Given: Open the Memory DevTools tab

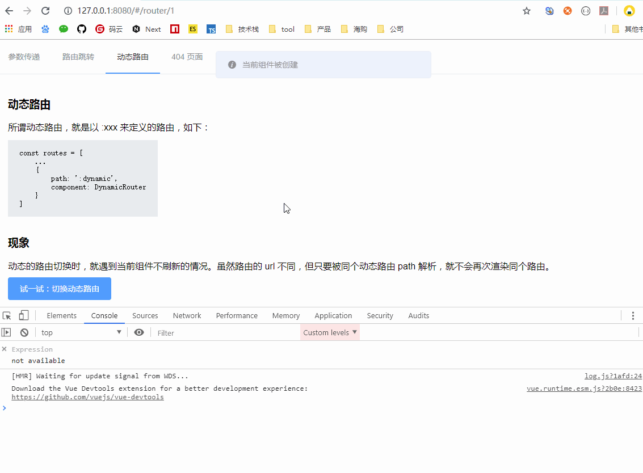Looking at the screenshot, I should 286,315.
